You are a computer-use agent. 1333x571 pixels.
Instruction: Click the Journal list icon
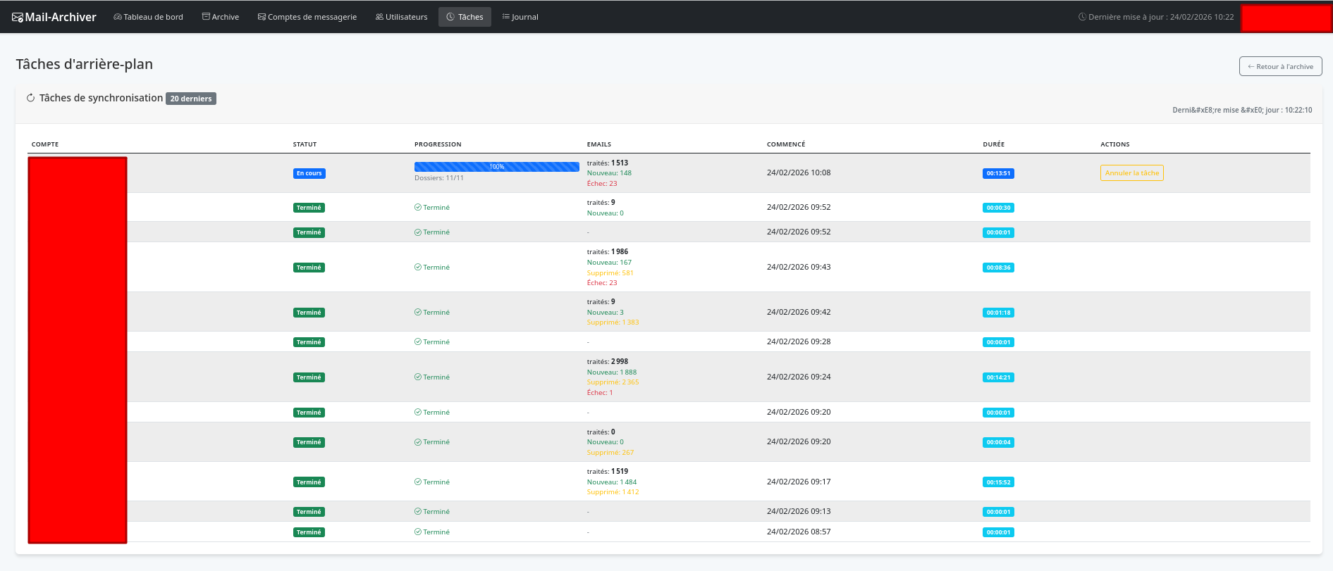point(505,17)
